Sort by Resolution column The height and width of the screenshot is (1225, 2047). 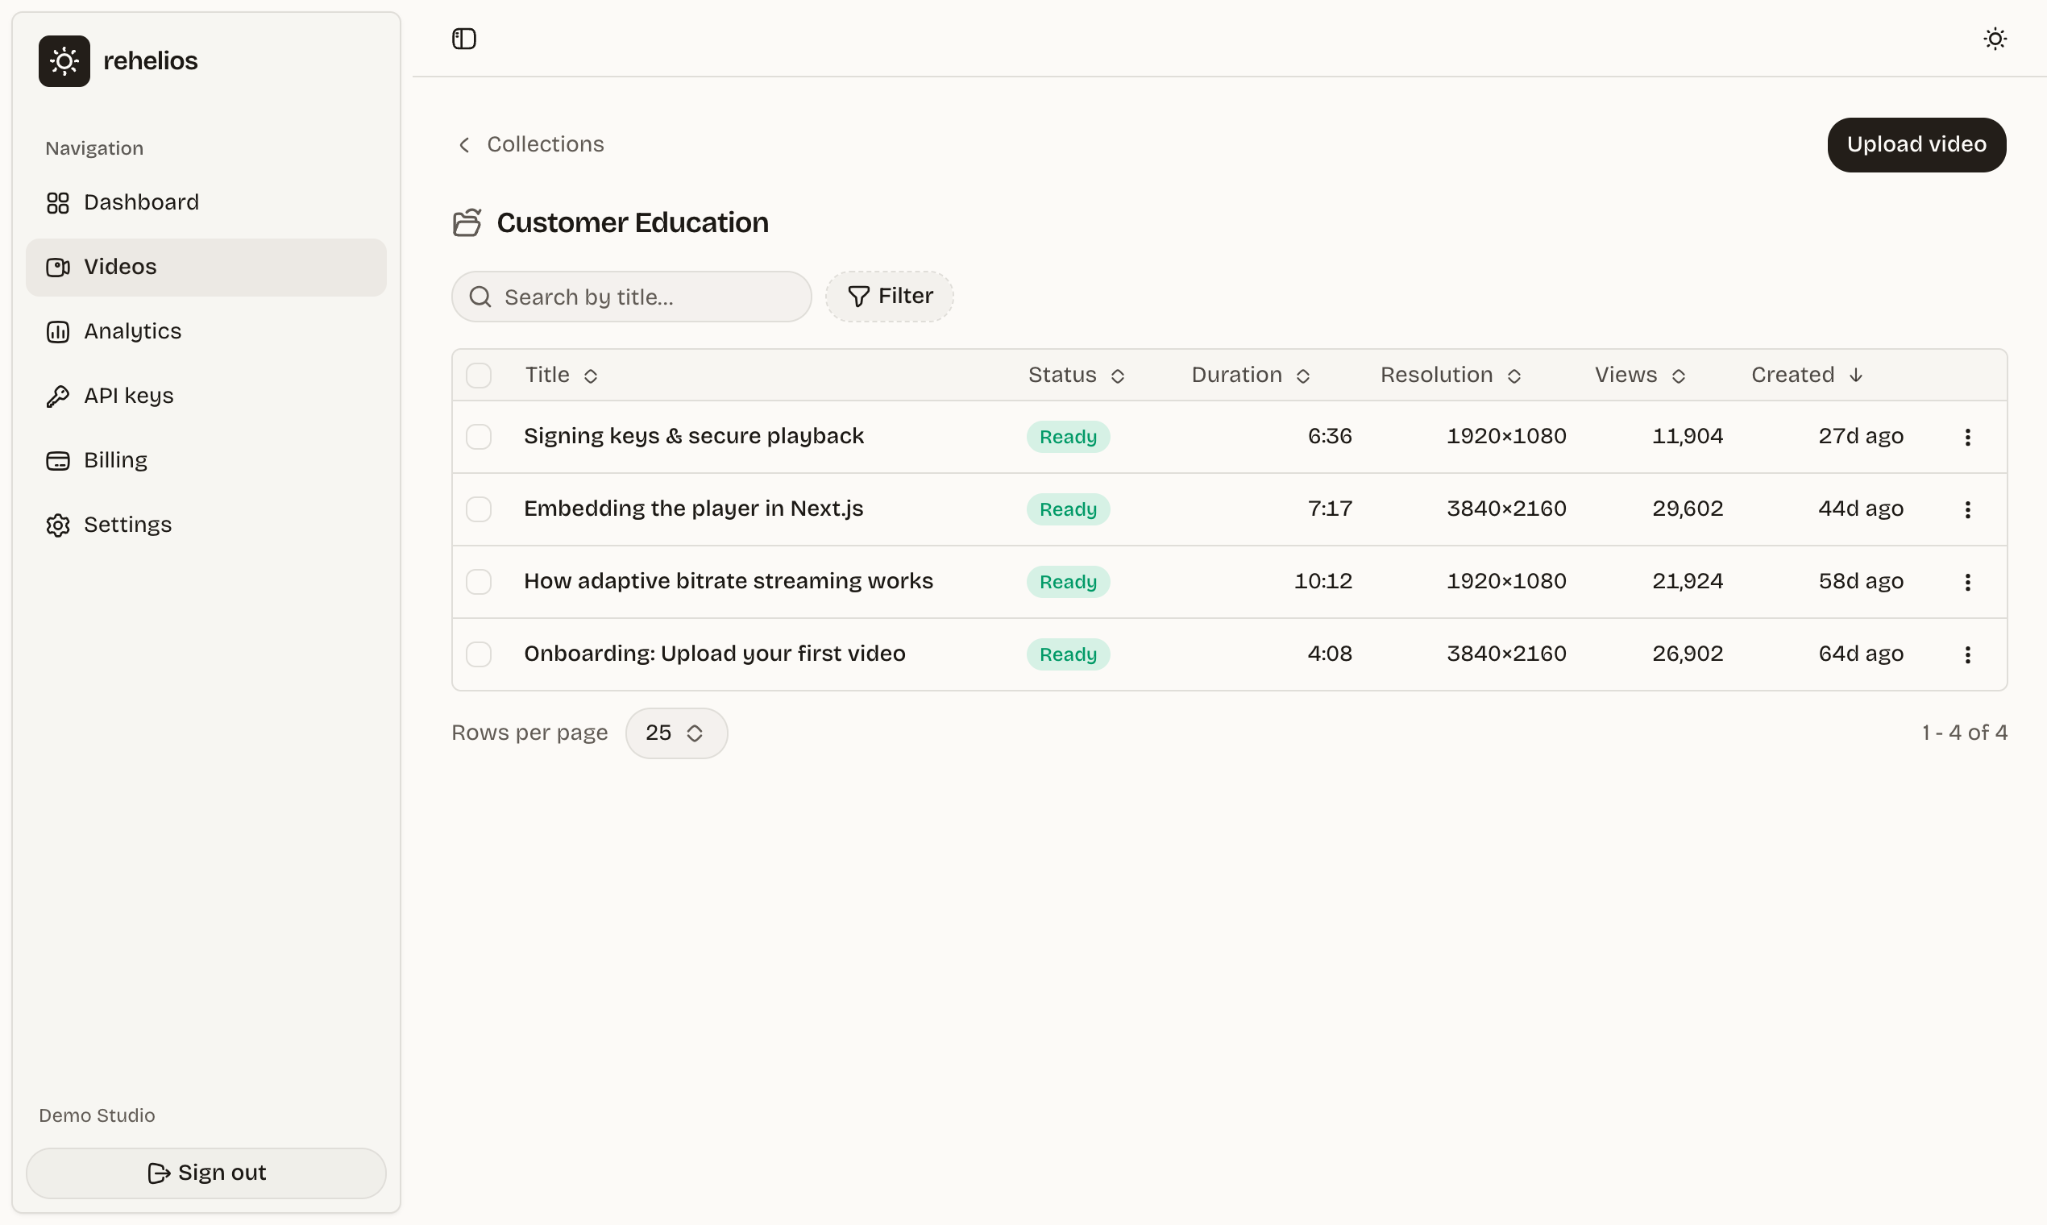point(1451,376)
